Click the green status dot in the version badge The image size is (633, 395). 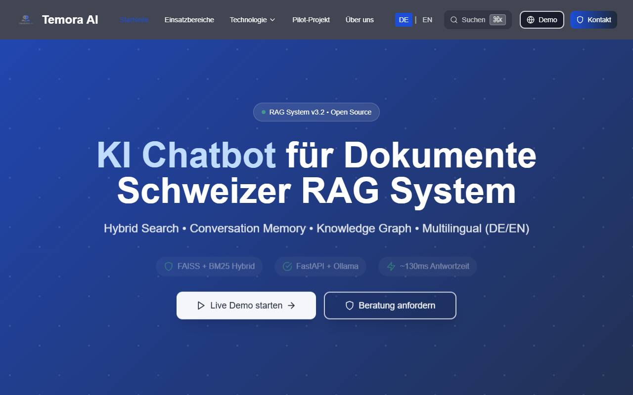click(264, 112)
